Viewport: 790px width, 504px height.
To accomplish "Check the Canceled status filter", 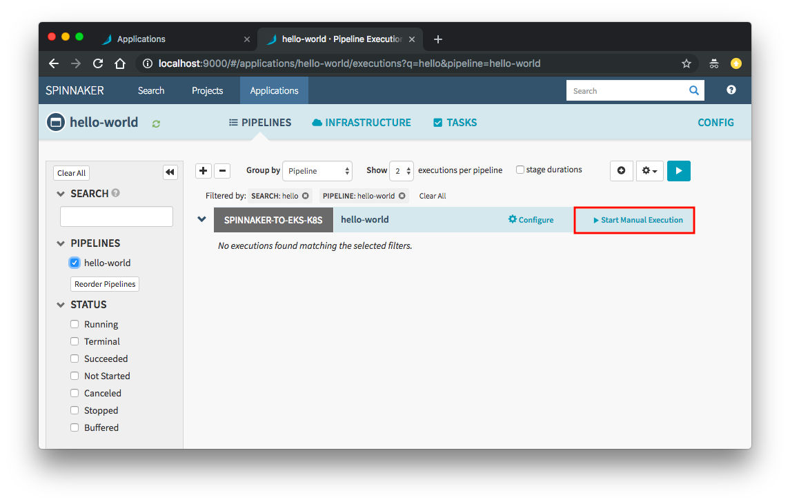I will pyautogui.click(x=75, y=393).
